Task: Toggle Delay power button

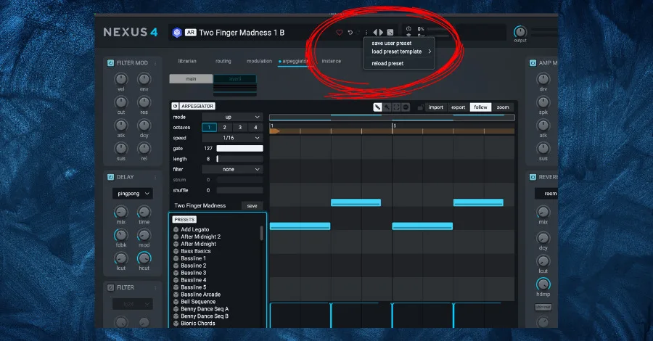Action: coord(110,177)
